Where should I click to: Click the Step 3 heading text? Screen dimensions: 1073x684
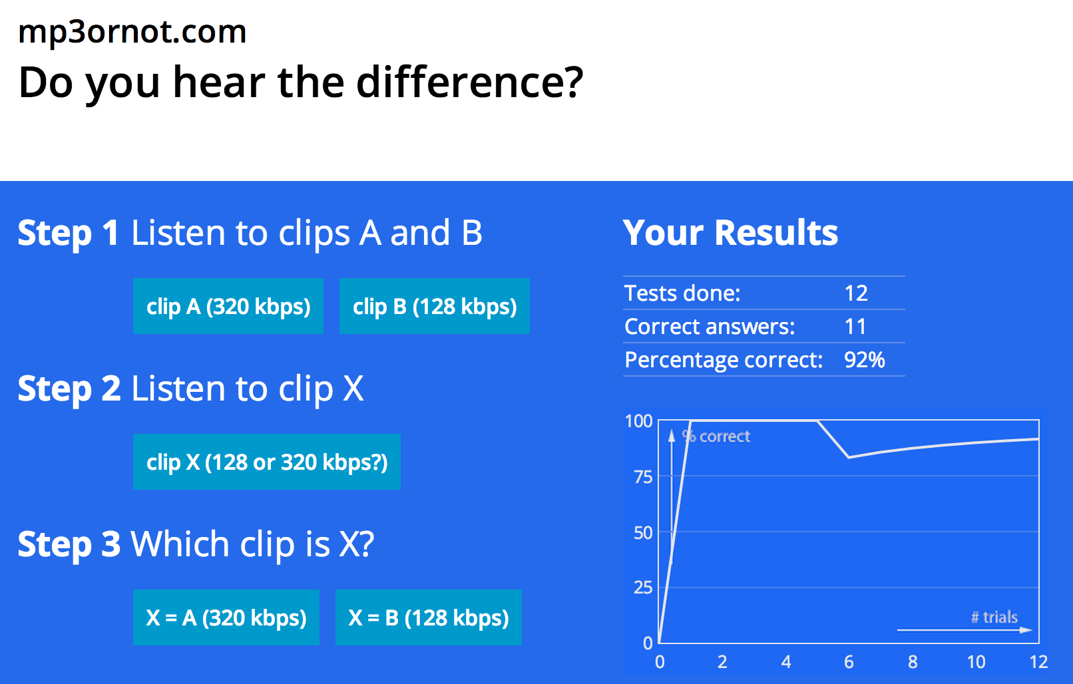[197, 544]
